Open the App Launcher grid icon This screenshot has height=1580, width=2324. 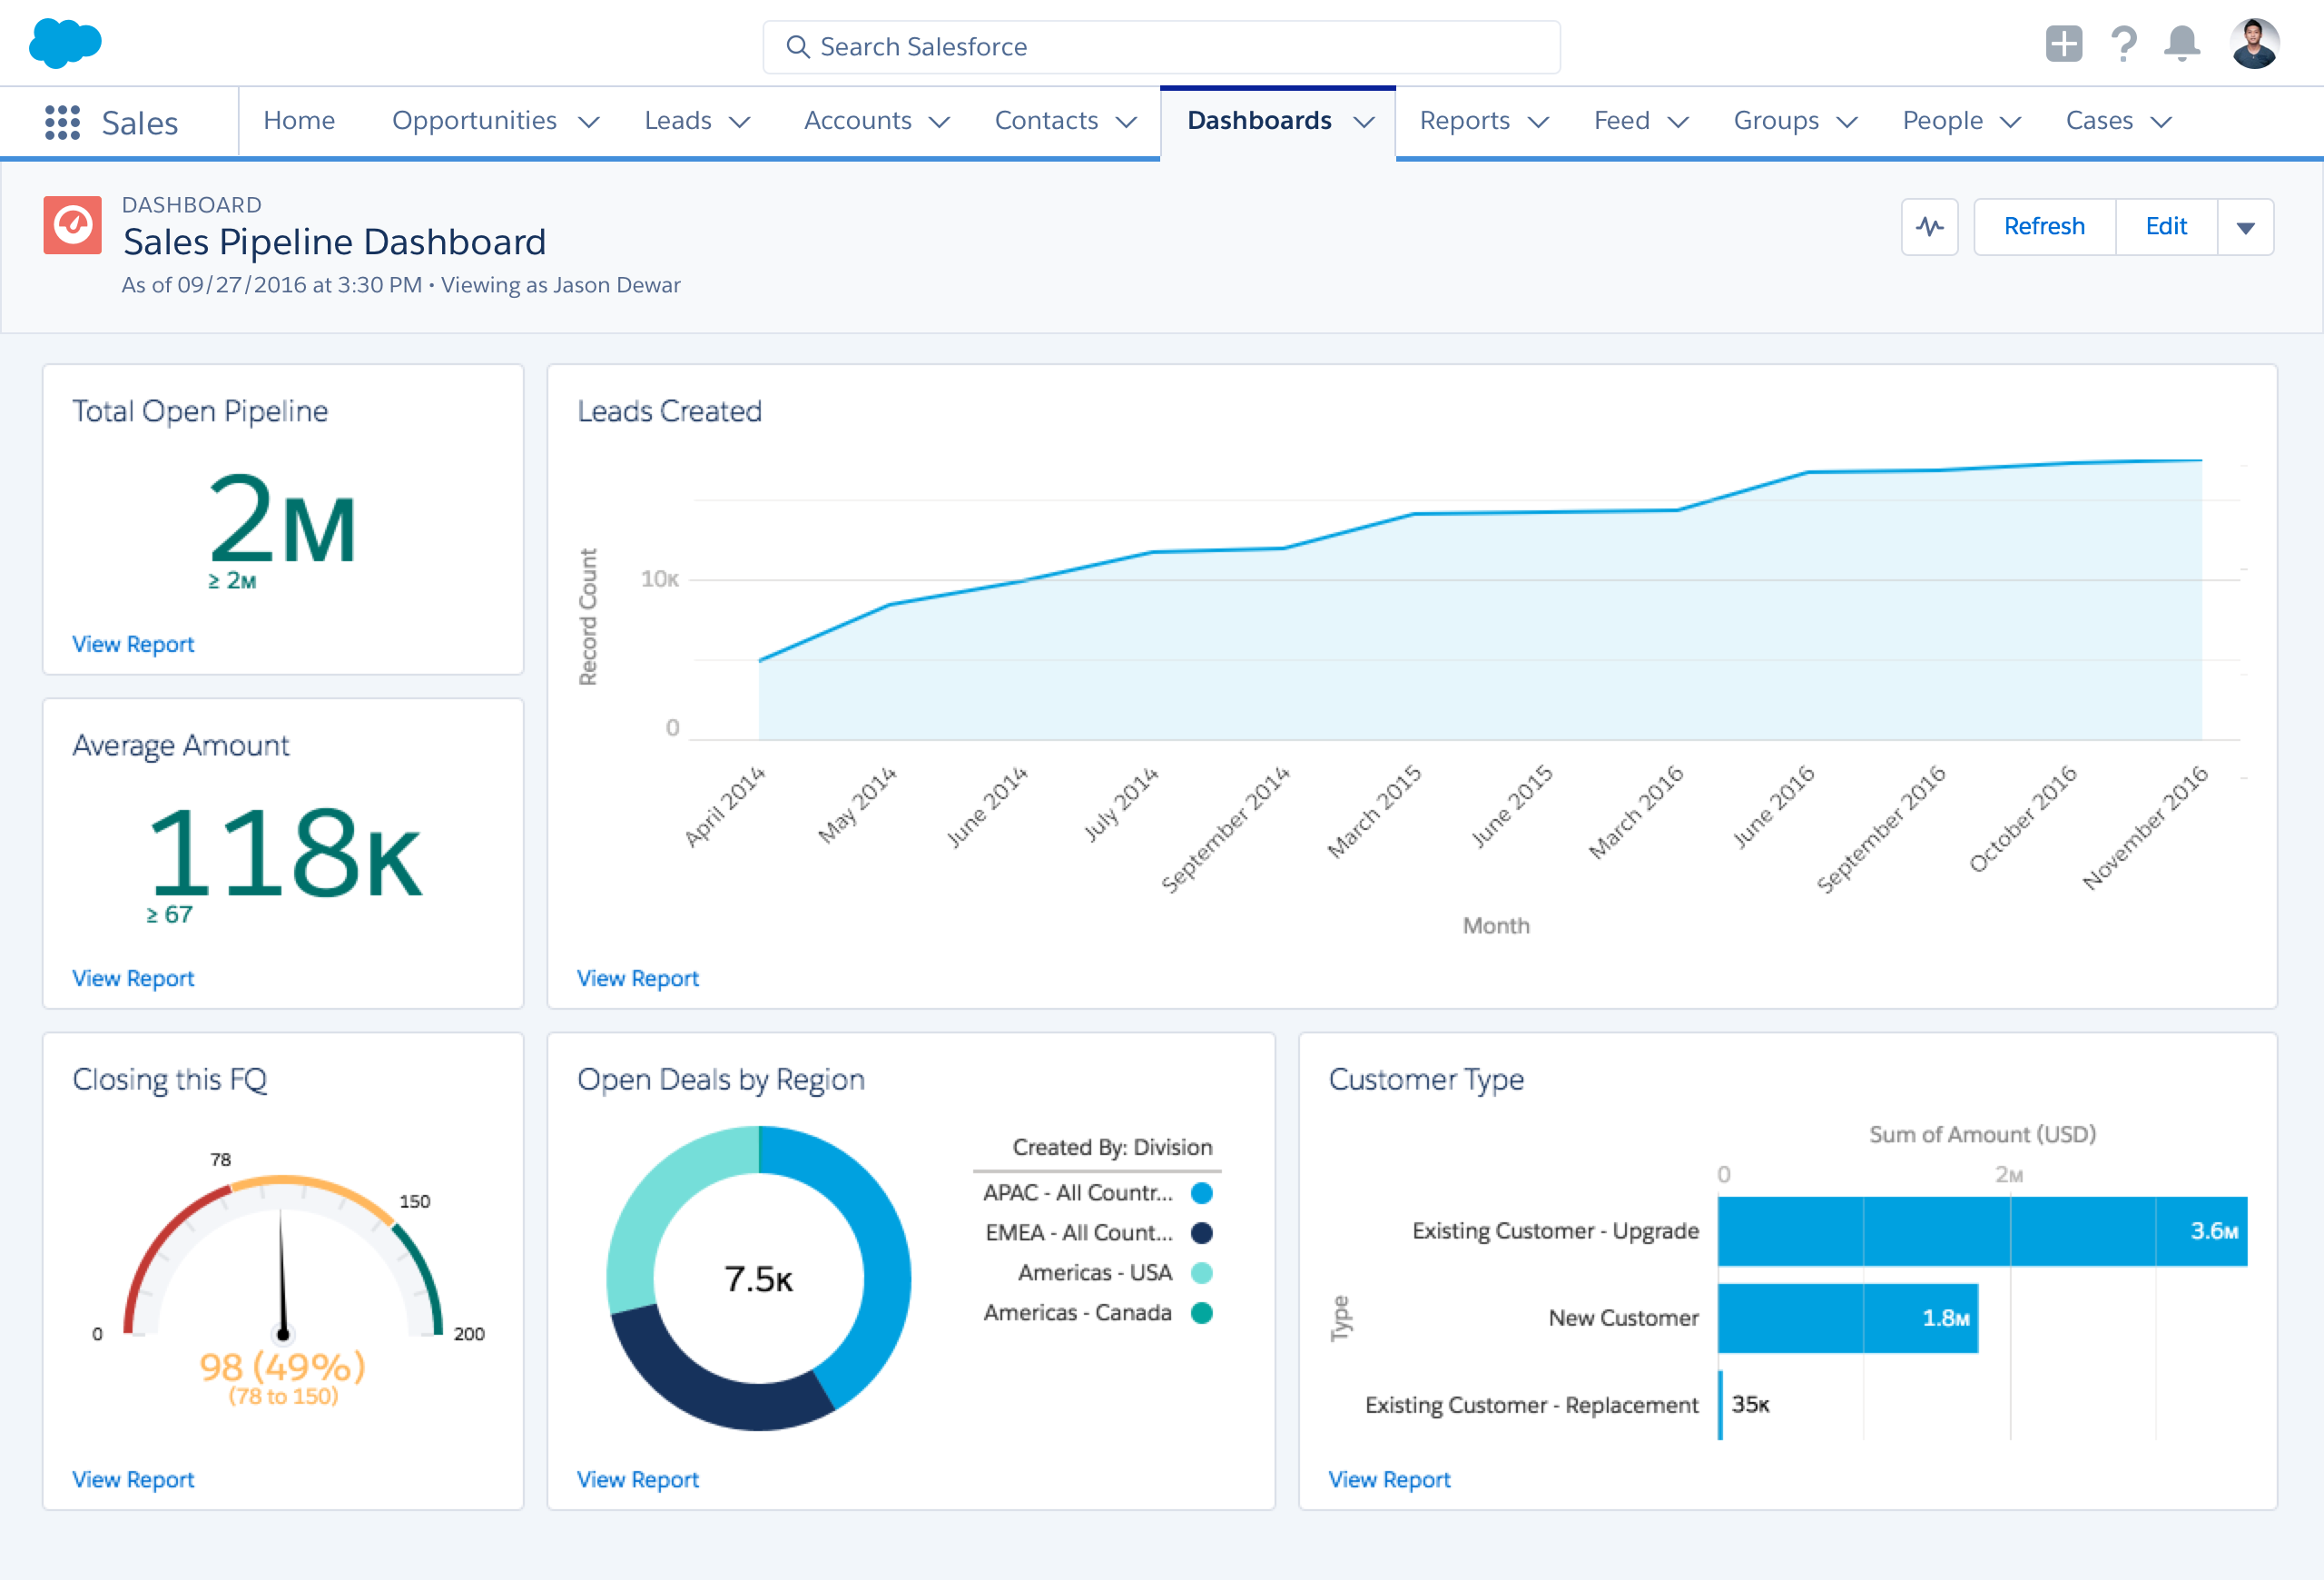62,122
